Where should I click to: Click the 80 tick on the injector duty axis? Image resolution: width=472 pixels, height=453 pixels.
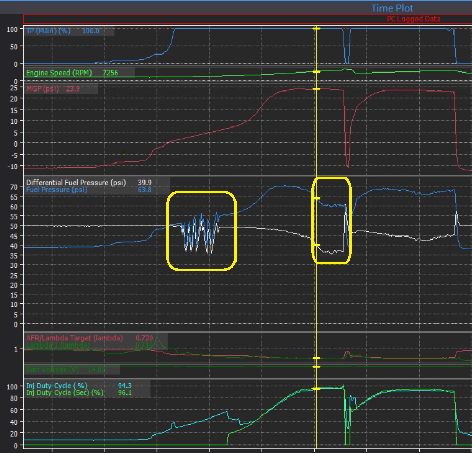coord(14,398)
